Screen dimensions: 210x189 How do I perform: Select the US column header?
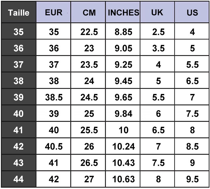click(x=192, y=13)
